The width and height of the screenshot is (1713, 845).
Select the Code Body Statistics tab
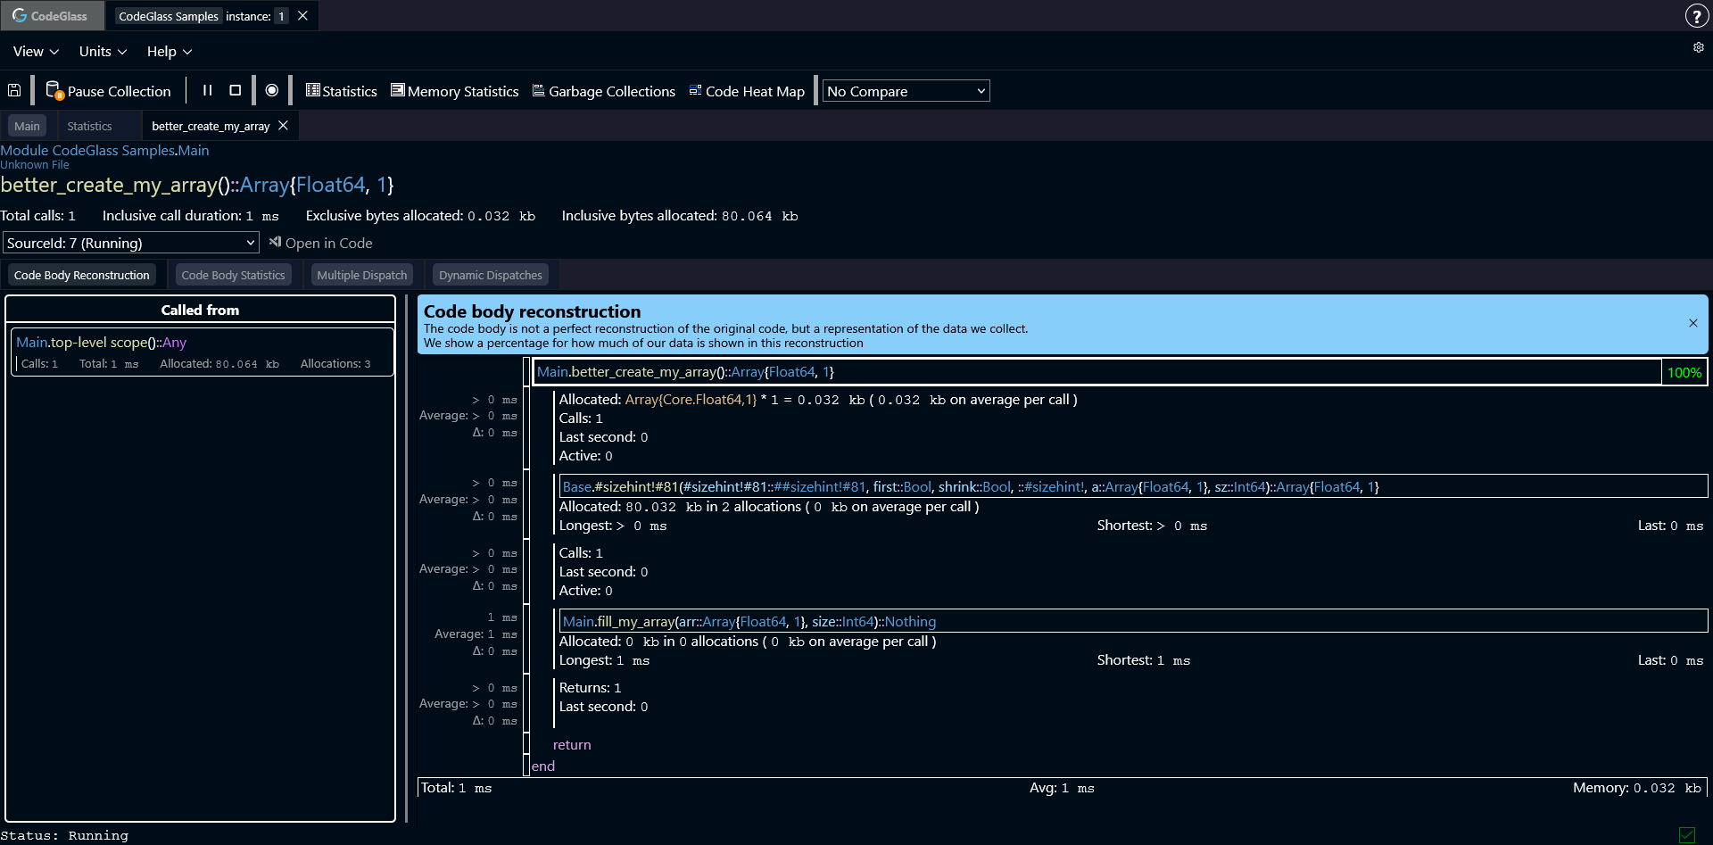pyautogui.click(x=233, y=275)
